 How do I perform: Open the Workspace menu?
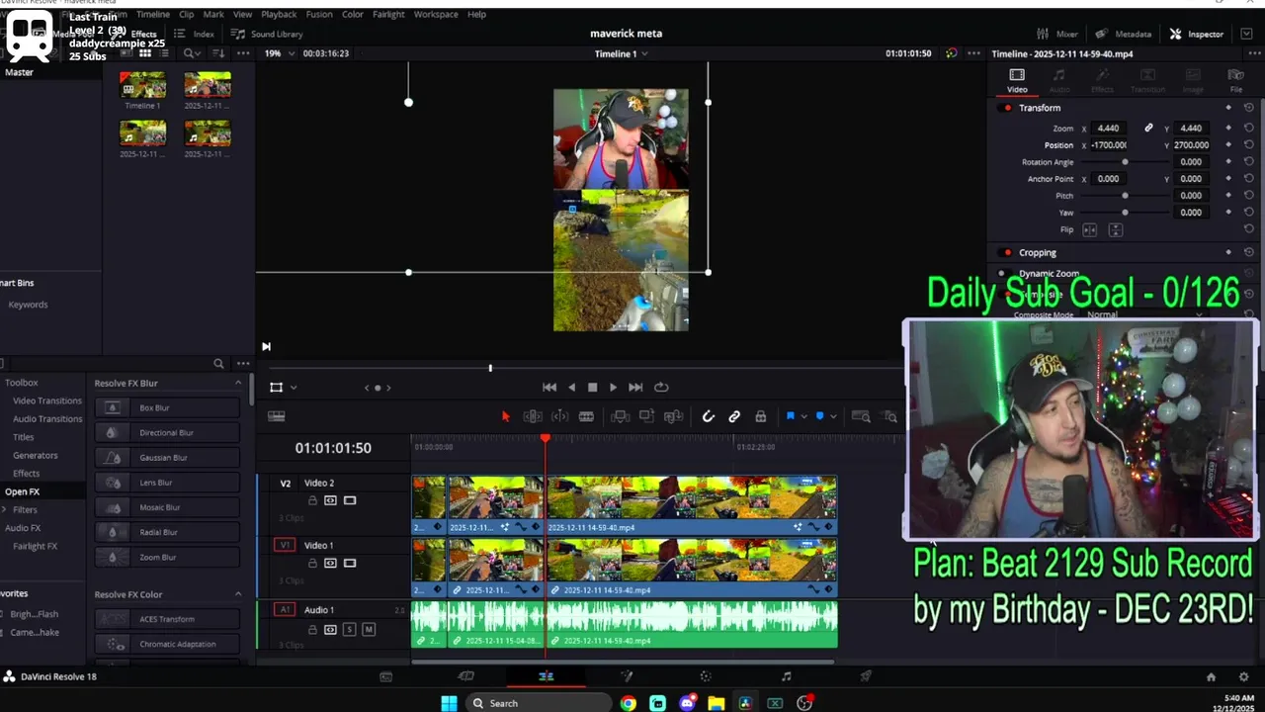436,15
